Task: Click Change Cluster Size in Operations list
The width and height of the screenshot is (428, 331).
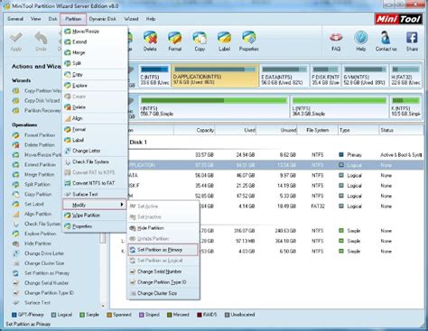Action: point(44,263)
